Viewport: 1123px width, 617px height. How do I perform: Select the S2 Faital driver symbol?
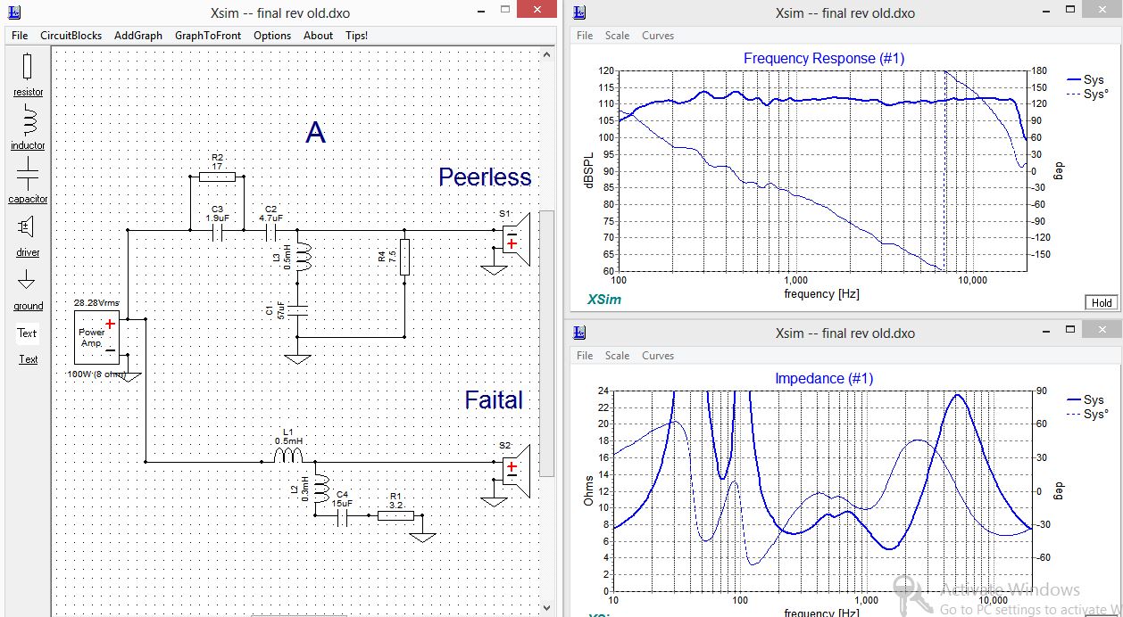[516, 470]
